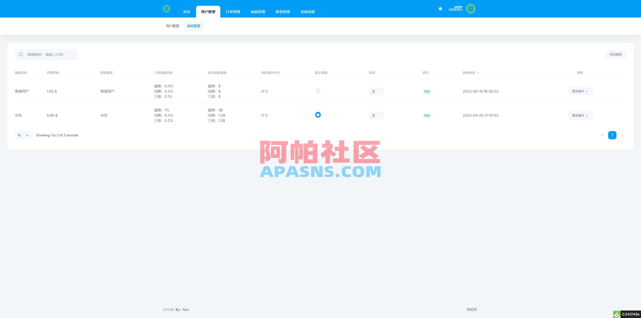Image resolution: width=641 pixels, height=318 pixels.
Task: Click the search magnifier icon
Action: (x=21, y=54)
